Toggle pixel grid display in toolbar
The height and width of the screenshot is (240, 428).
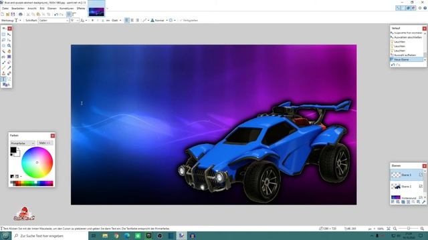pyautogui.click(x=69, y=14)
